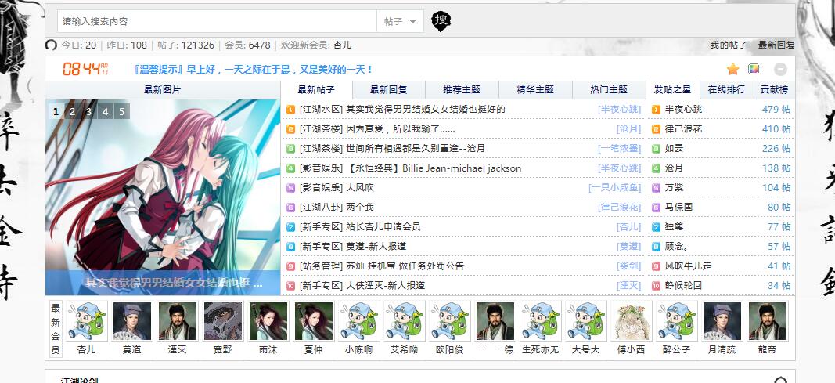Open avatar of member 醉公子
The image size is (835, 383).
(x=676, y=320)
